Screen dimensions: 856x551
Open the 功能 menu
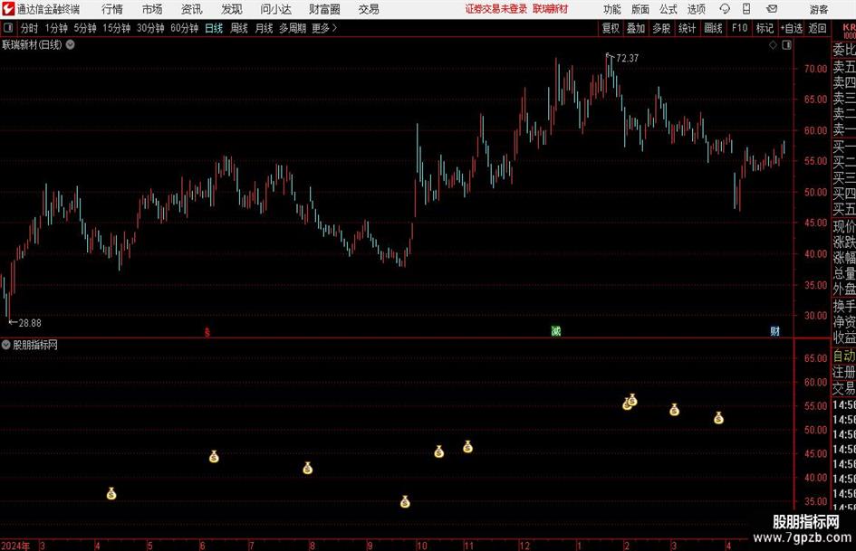[x=612, y=9]
